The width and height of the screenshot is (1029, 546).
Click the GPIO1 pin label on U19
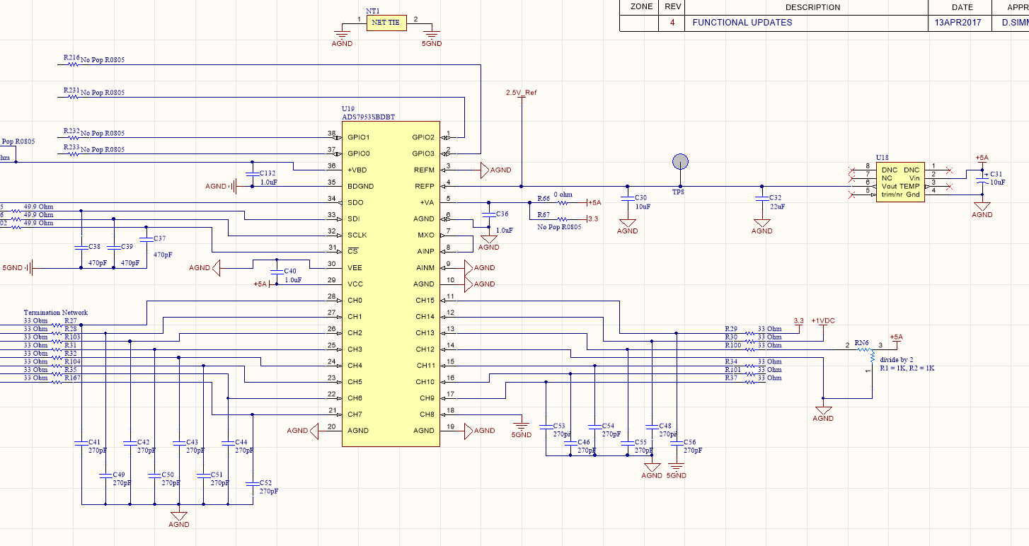pyautogui.click(x=359, y=136)
